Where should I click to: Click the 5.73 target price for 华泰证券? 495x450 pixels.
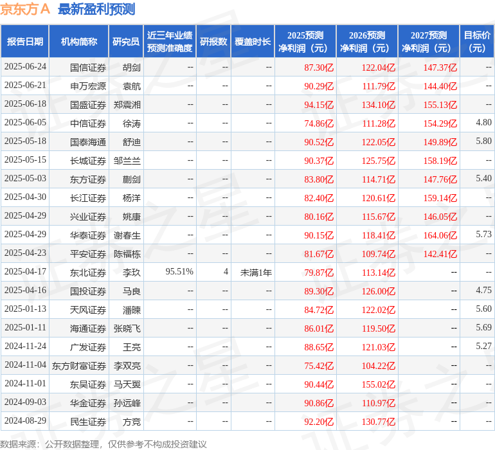click(x=483, y=235)
